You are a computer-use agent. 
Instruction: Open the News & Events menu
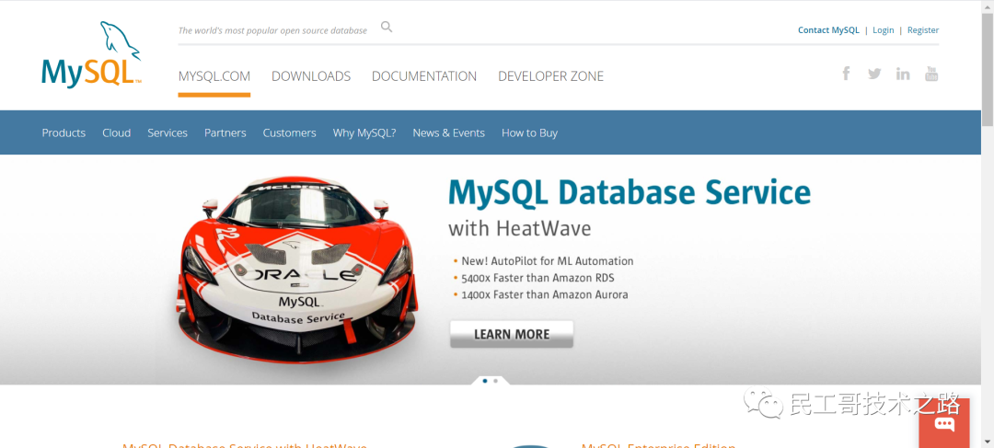pos(449,133)
